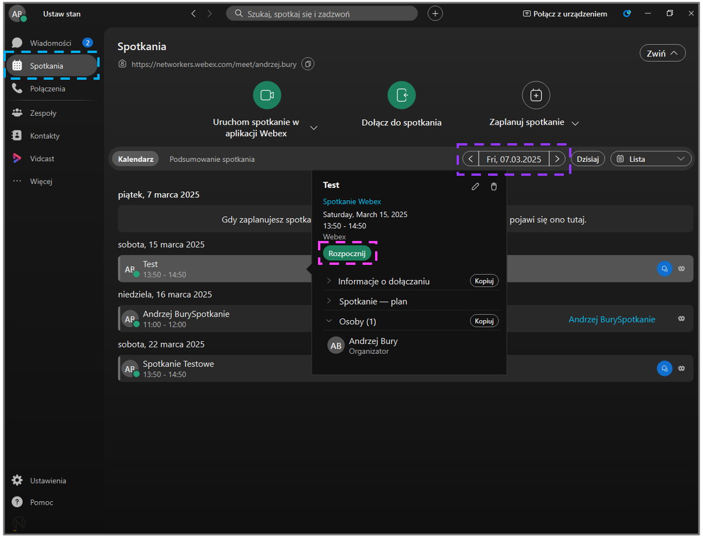
Task: Click the personal room link networkers.webex.com/meet/andrzej.bury
Action: coord(214,64)
